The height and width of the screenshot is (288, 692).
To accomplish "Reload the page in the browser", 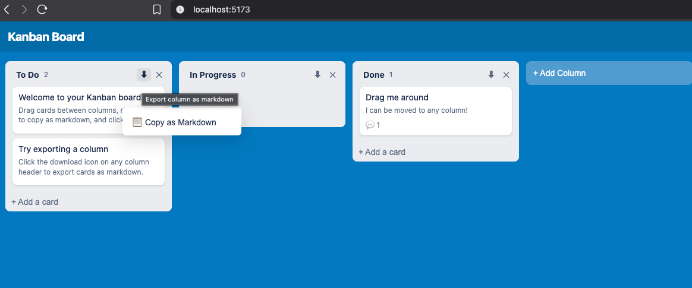I will tap(42, 9).
